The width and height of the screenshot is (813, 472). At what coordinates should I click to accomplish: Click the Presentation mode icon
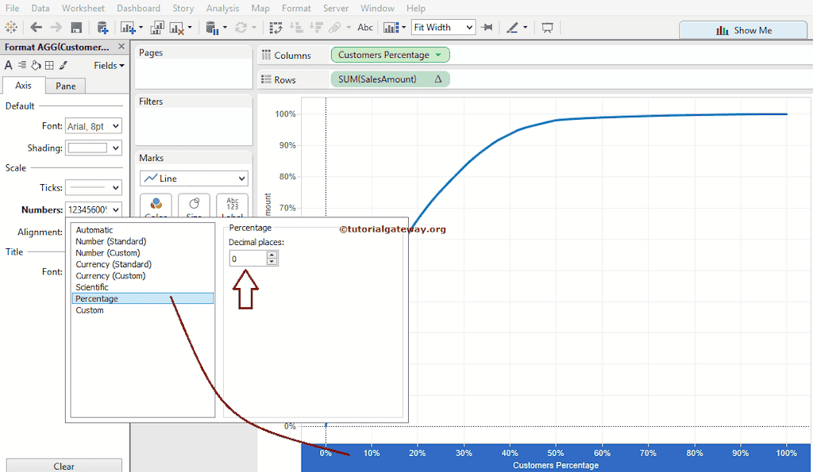pyautogui.click(x=547, y=28)
